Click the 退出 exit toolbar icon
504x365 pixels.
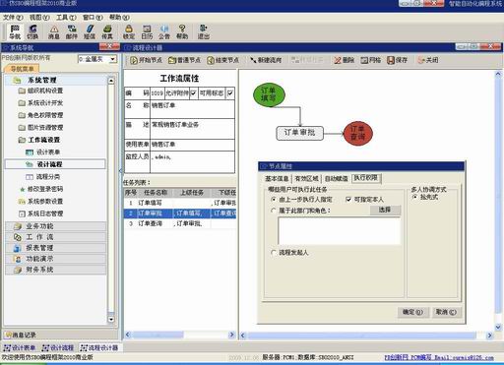[x=204, y=31]
